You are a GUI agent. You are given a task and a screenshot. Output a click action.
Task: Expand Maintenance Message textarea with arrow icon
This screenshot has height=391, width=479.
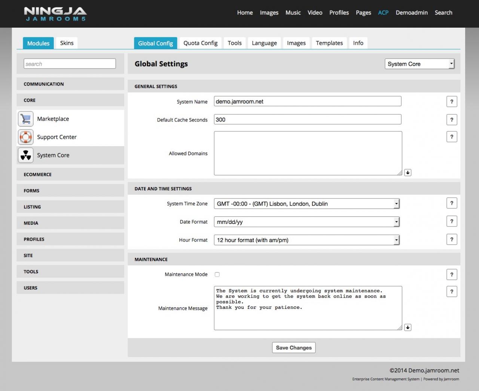[x=408, y=327]
